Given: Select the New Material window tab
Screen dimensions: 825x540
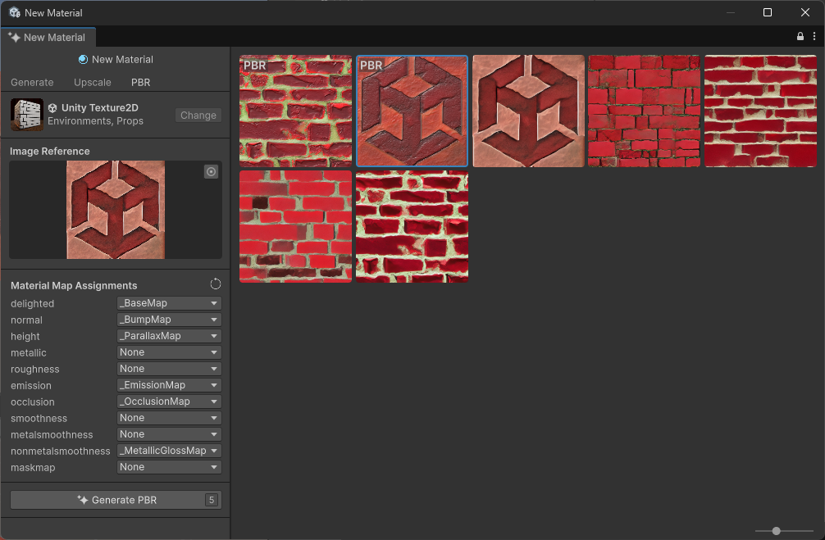Looking at the screenshot, I should click(x=48, y=38).
